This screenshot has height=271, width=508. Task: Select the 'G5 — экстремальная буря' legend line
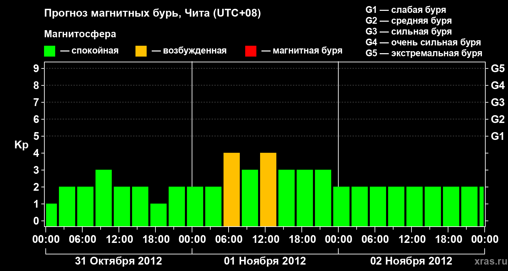(424, 53)
